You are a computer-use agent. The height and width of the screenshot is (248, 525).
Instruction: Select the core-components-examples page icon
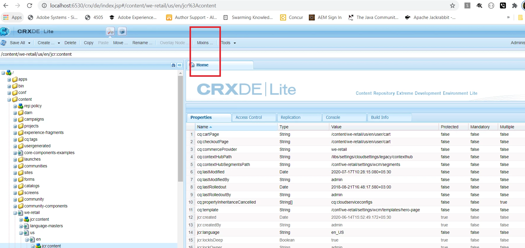pos(20,153)
